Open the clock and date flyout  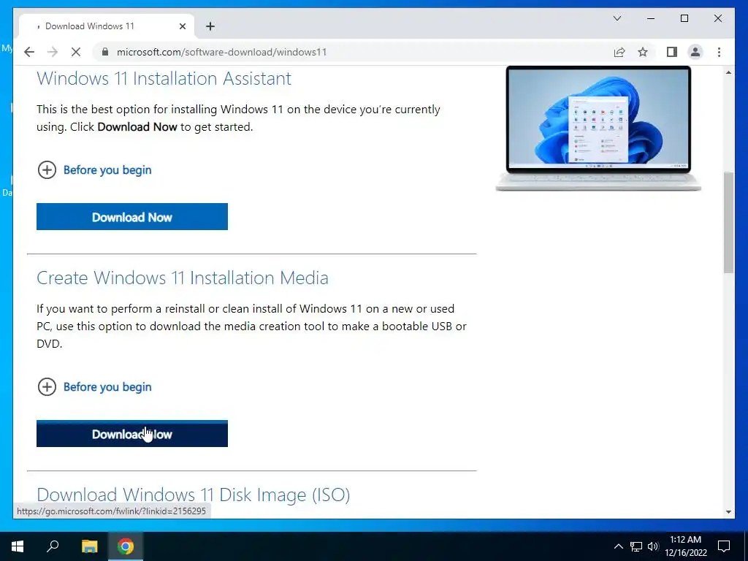tap(686, 546)
